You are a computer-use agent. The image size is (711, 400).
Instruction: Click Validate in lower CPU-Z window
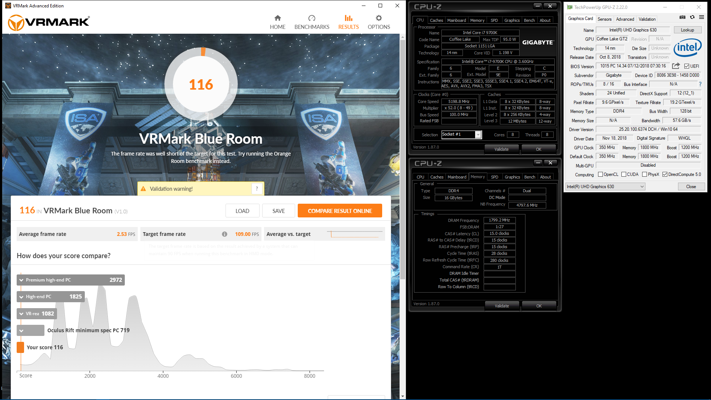501,306
